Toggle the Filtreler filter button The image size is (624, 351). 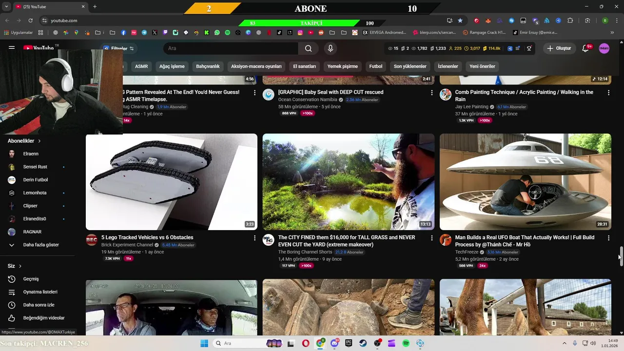118,48
